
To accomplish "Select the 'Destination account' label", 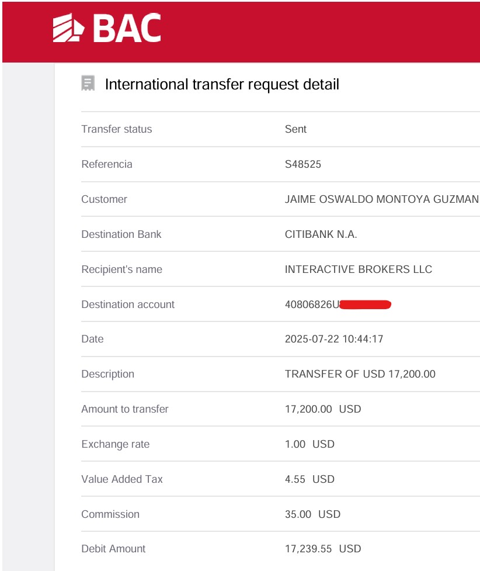I will (128, 304).
